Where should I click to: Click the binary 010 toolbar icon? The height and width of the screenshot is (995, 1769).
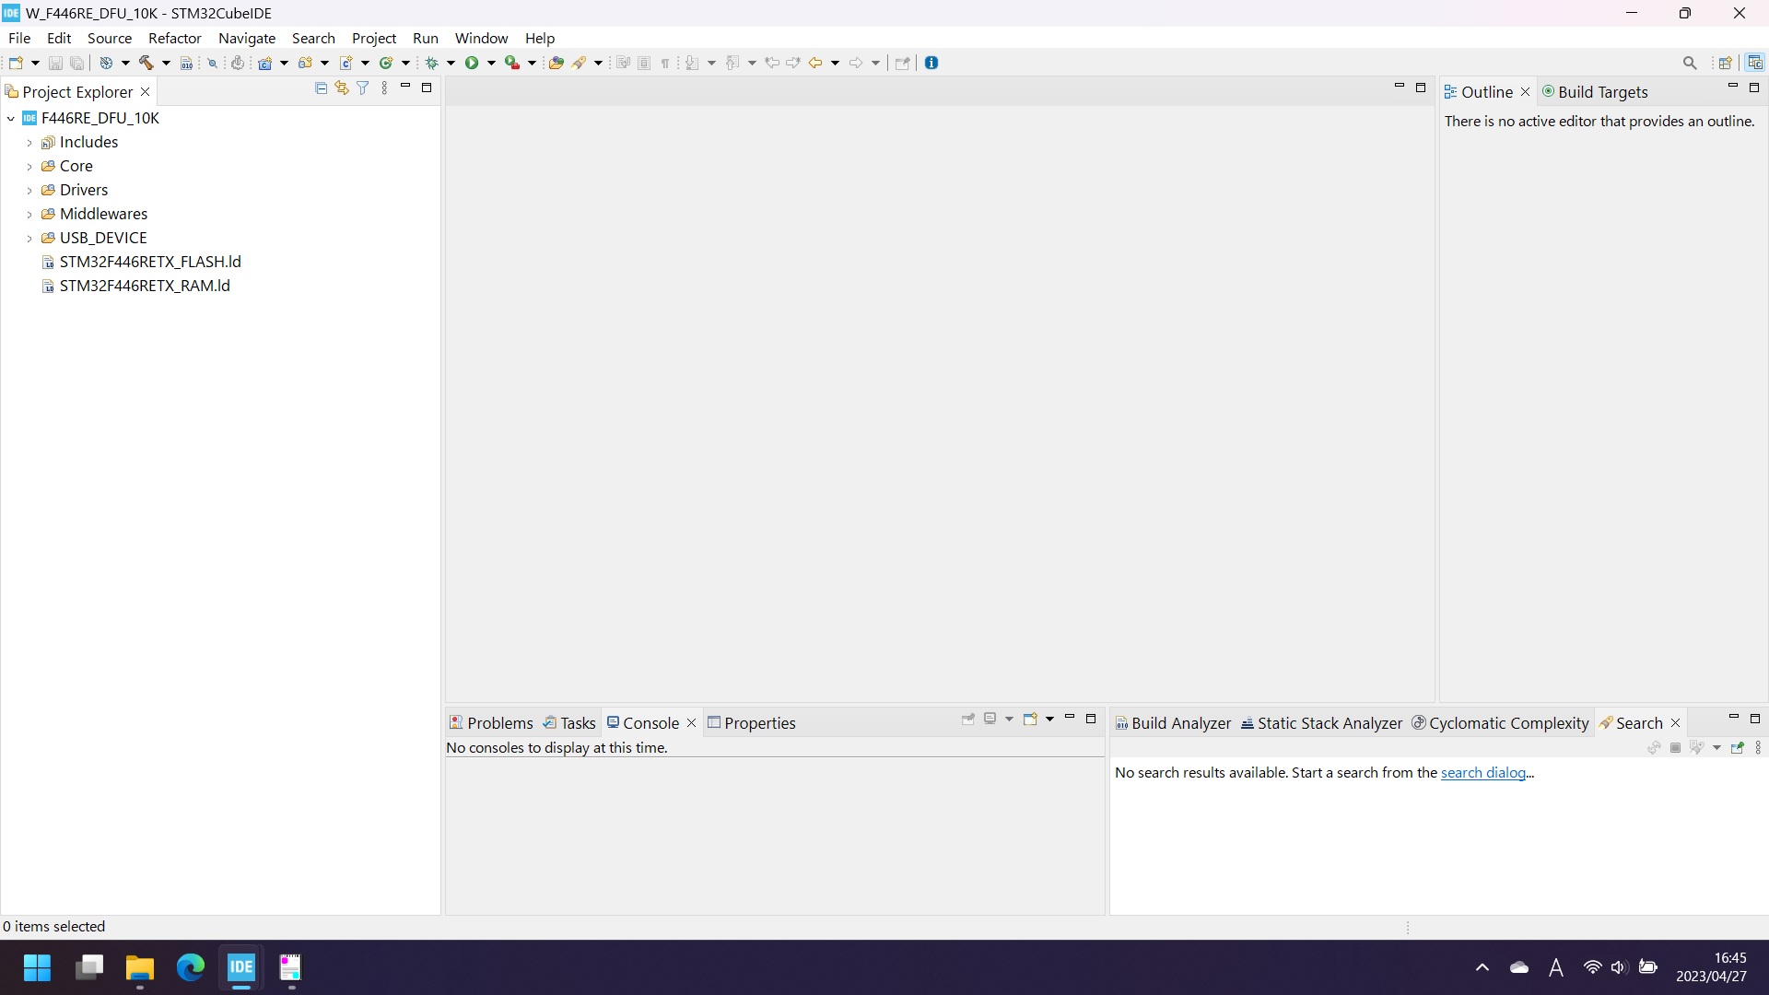tap(186, 63)
